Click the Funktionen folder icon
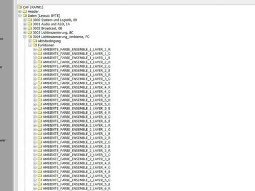Viewport: 255px width, 191px height. click(35, 45)
